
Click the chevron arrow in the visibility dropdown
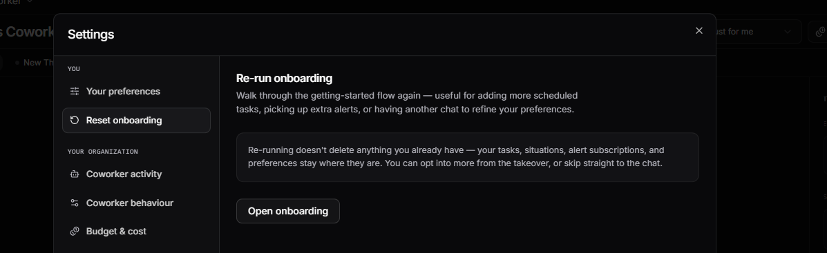[x=788, y=32]
